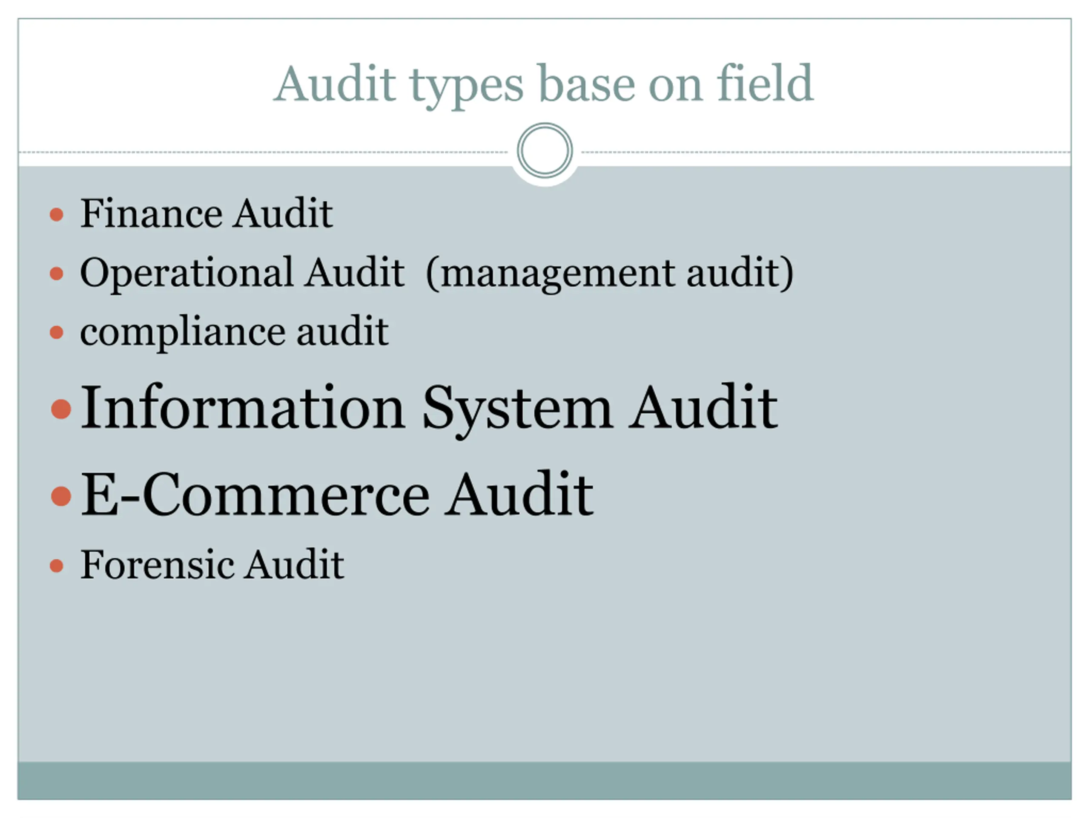The height and width of the screenshot is (818, 1090).
Task: Click the orange bullet next to Finance Audit
Action: click(57, 214)
